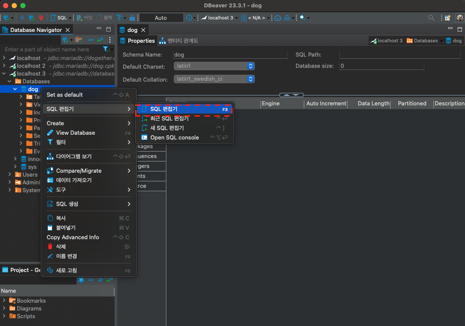Expand the localhost connection node
This screenshot has height=326, width=465.
tap(4, 58)
